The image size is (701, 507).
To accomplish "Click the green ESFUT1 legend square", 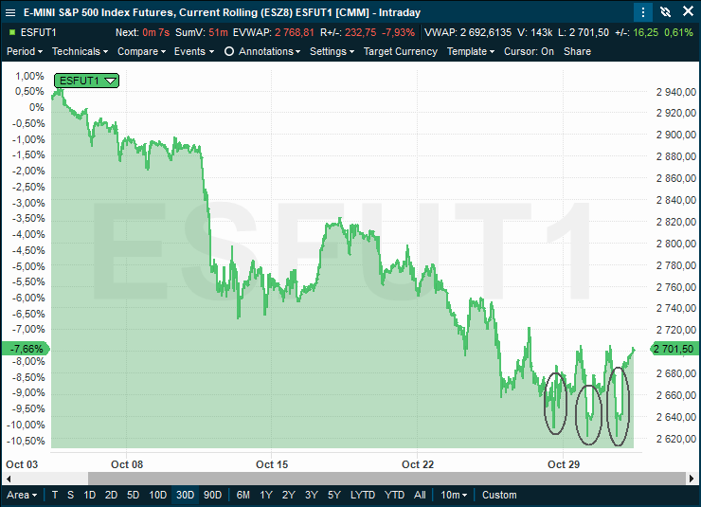I will 12,32.
